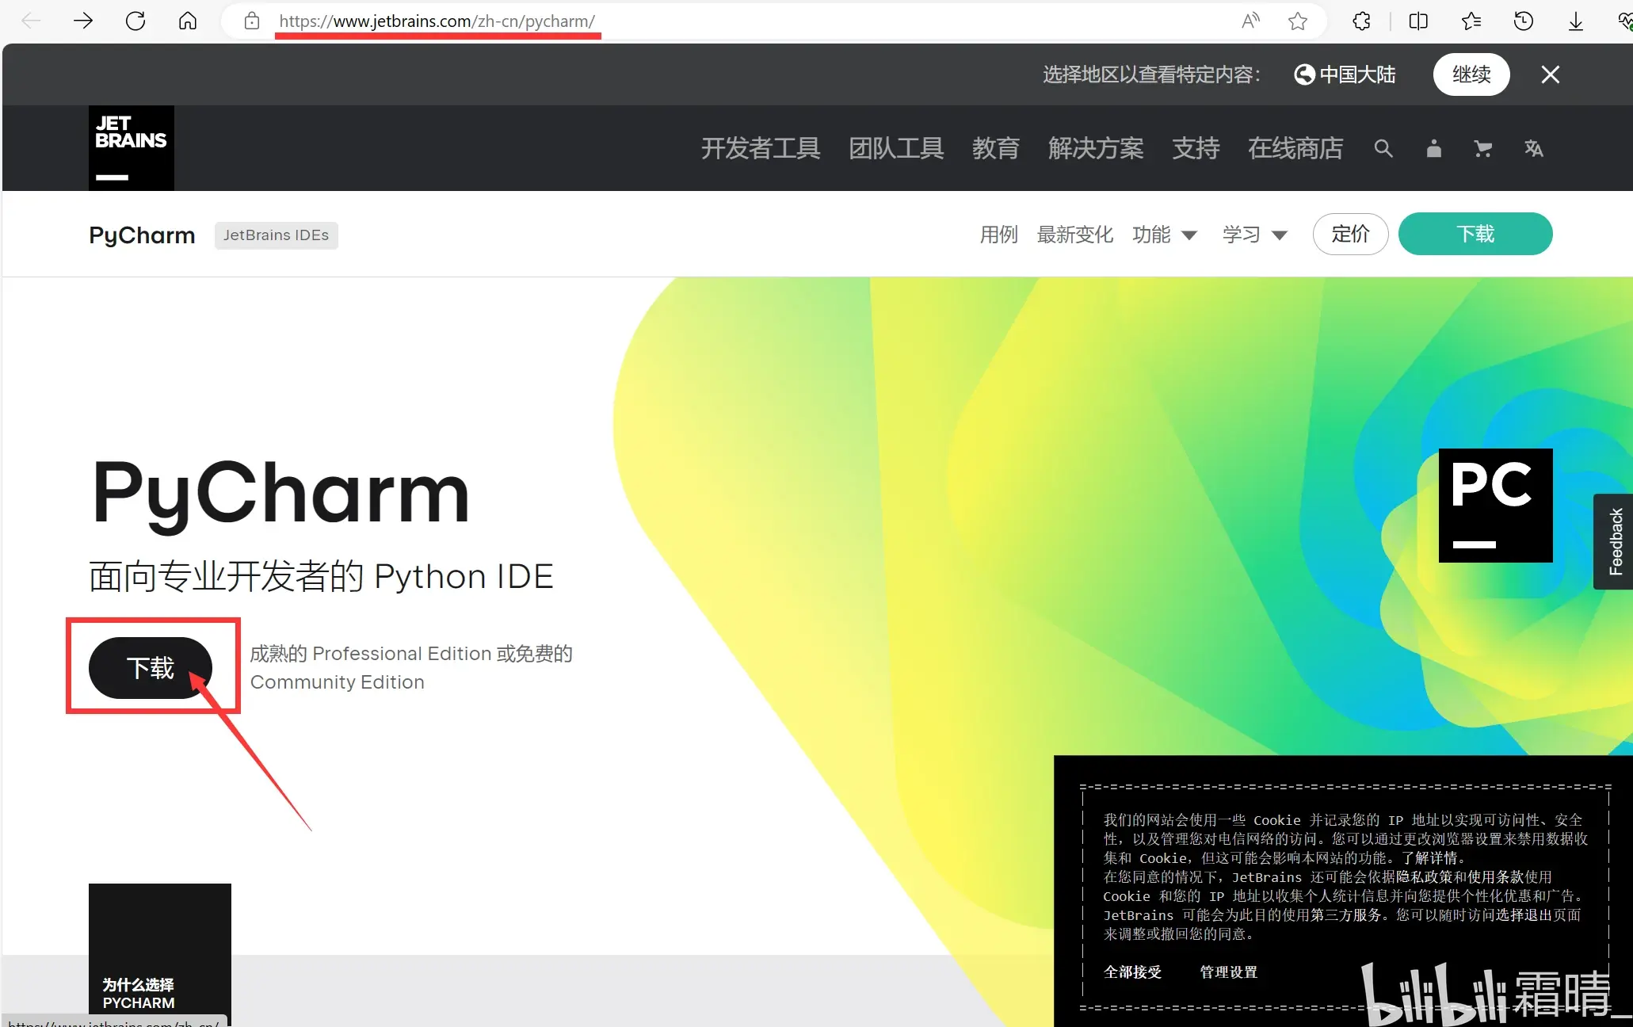This screenshot has height=1027, width=1633.
Task: Click the JetBrains logo
Action: 131,147
